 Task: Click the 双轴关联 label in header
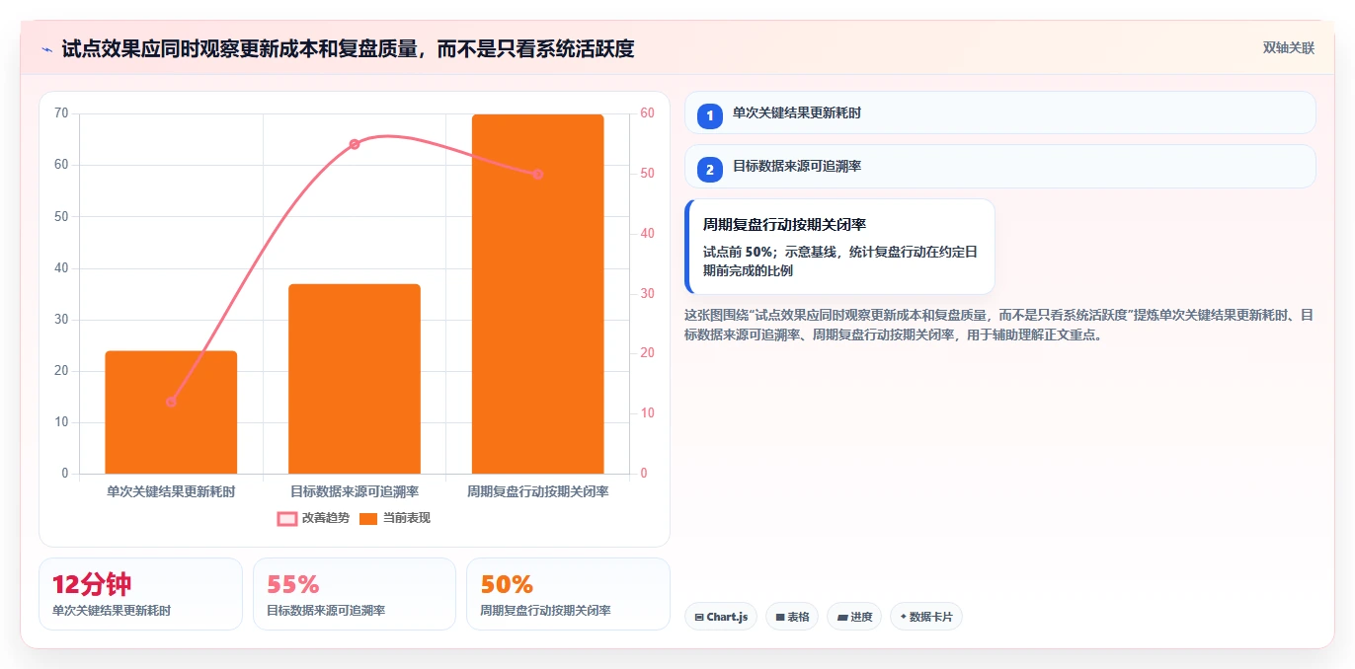pos(1288,47)
